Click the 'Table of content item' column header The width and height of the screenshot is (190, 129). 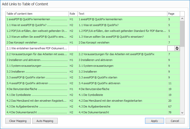coord(37,14)
